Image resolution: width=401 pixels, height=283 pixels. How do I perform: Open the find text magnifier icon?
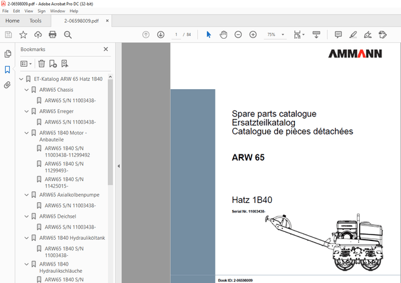tap(68, 34)
